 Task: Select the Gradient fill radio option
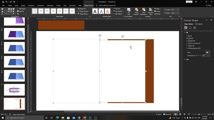[x=191, y=41]
